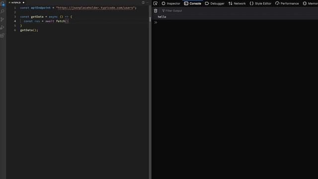Open the Network tab
Viewport: 318px width, 179px height.
[237, 3]
